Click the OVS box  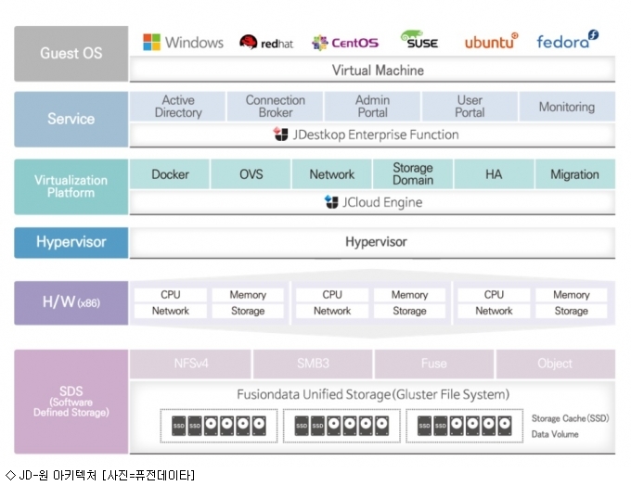251,174
